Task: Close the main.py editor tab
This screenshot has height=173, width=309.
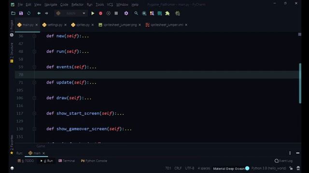Action: click(37, 25)
